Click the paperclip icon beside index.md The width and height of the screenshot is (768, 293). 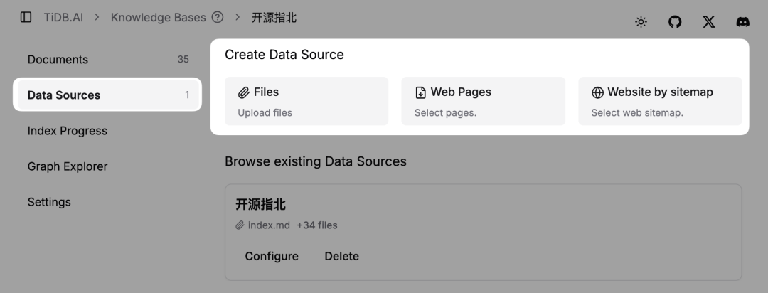click(240, 225)
